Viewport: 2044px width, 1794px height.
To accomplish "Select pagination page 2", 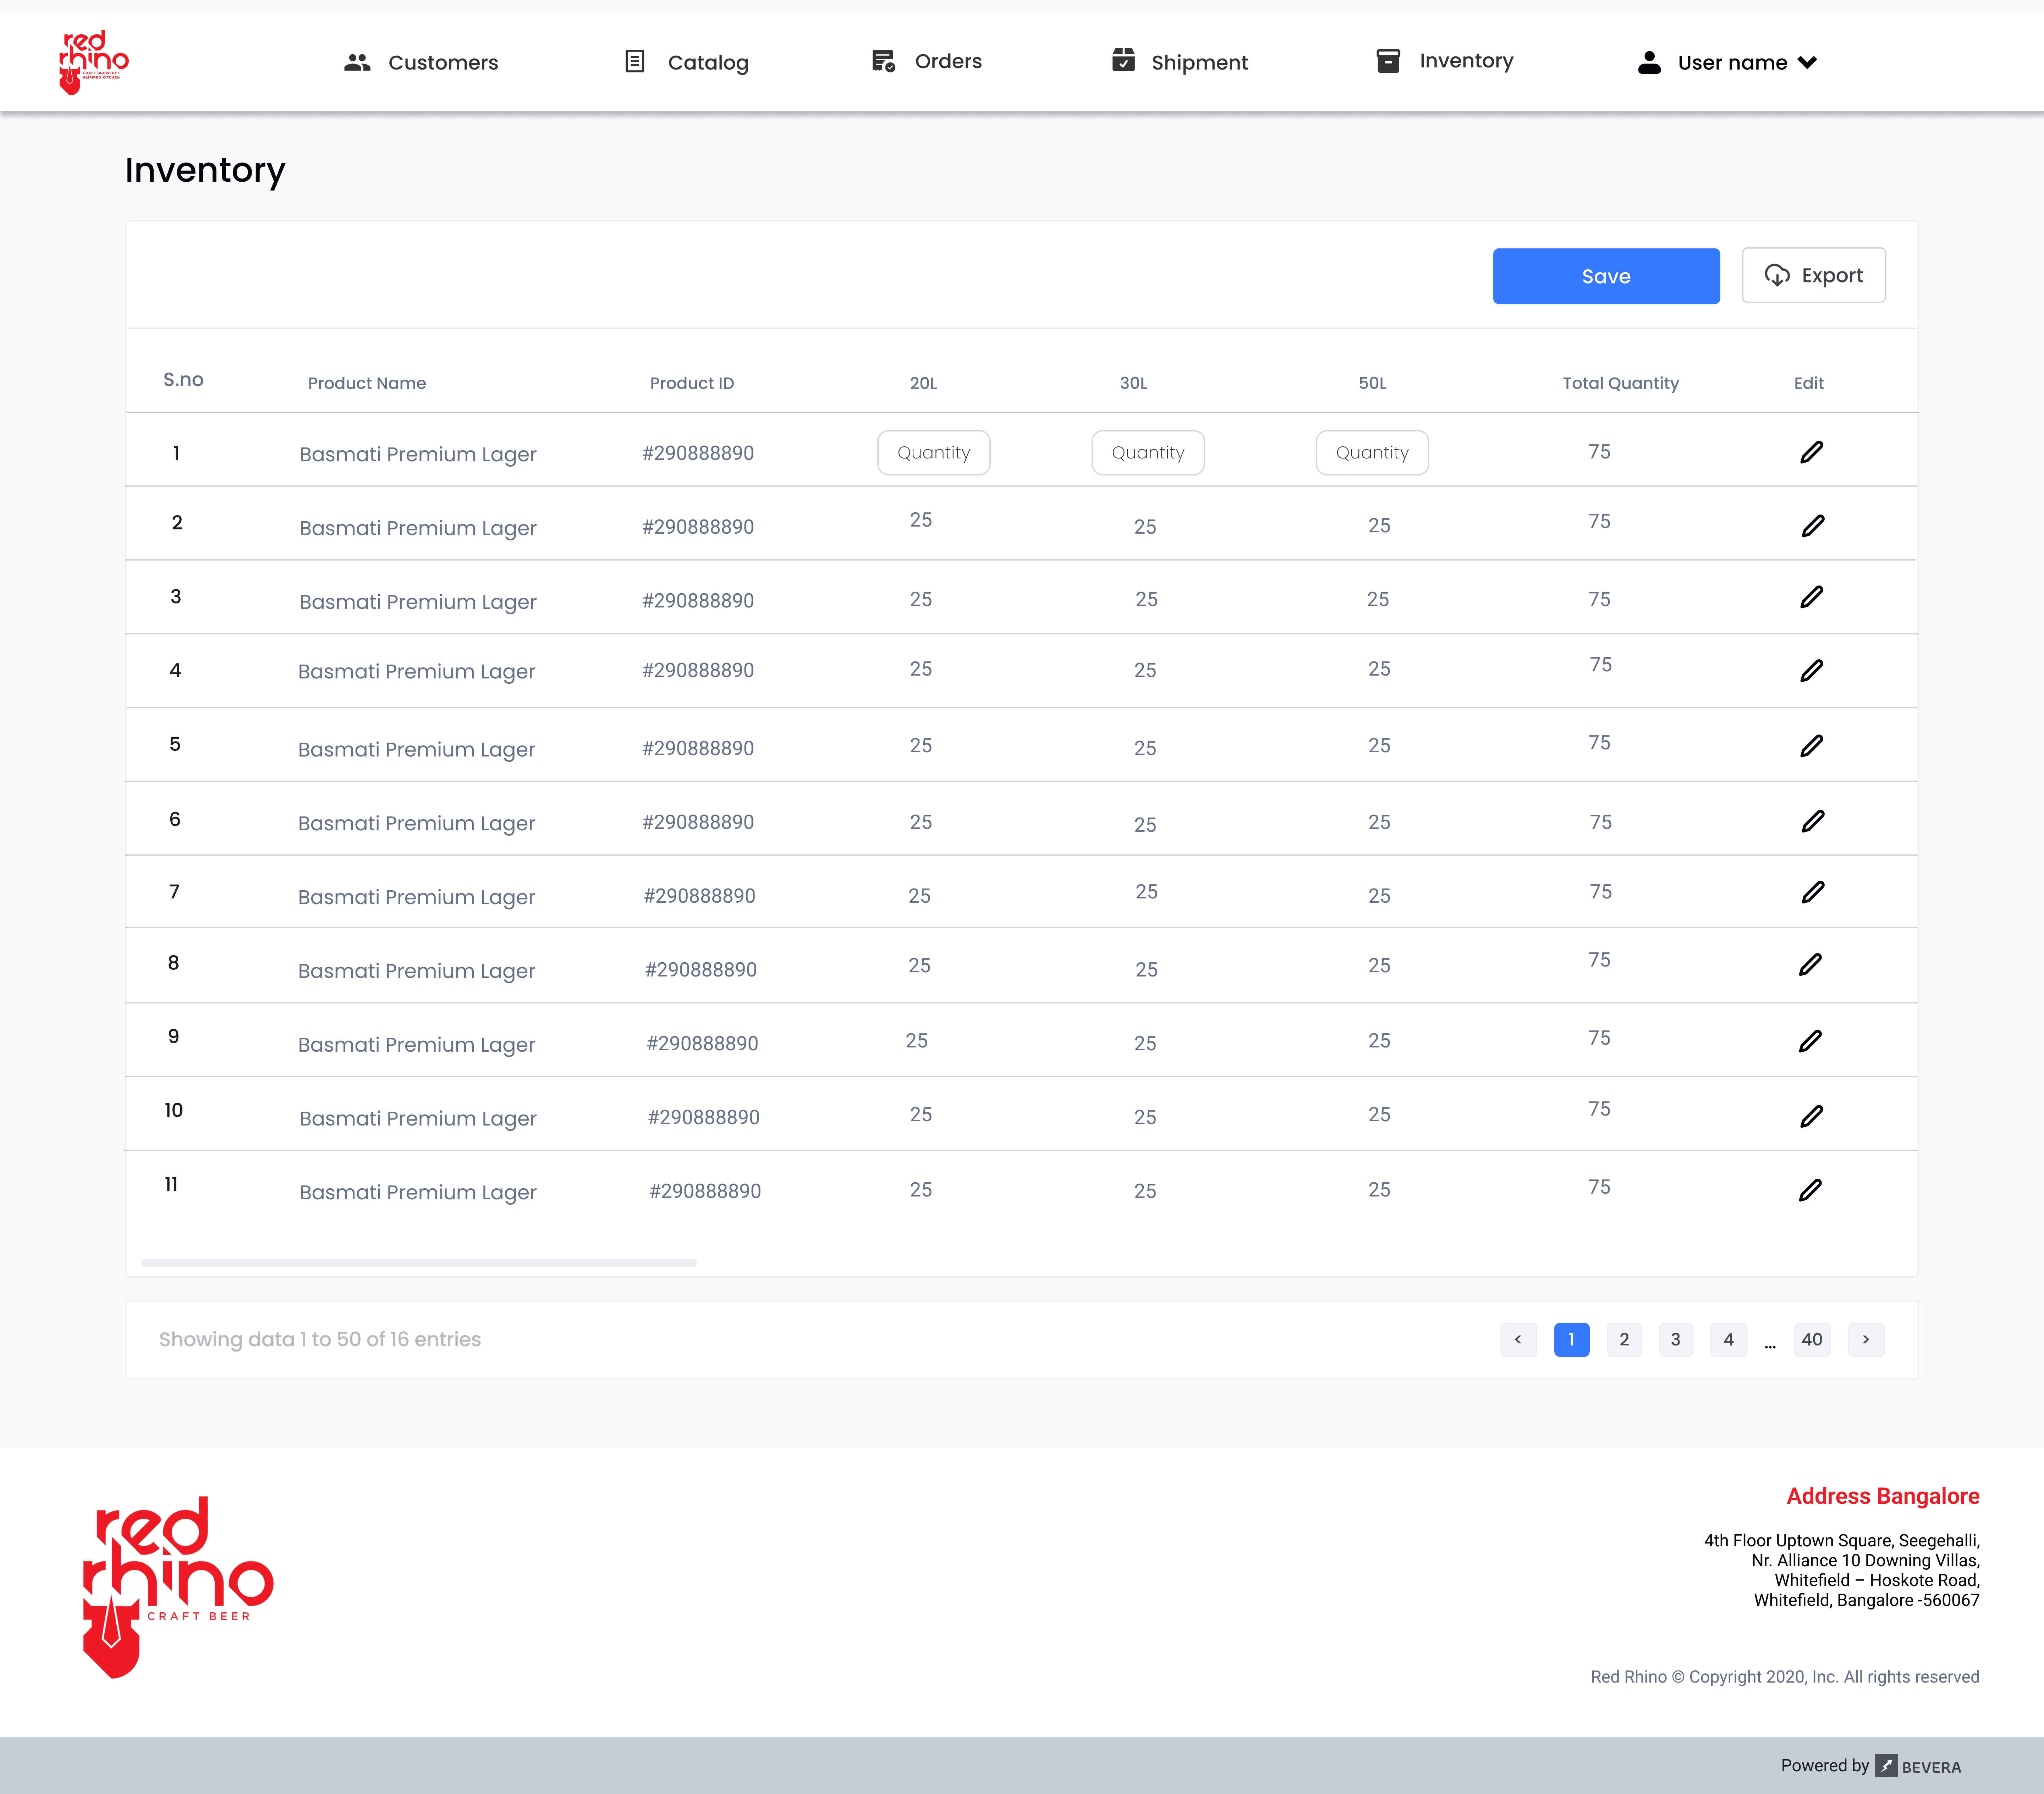I will [1624, 1339].
